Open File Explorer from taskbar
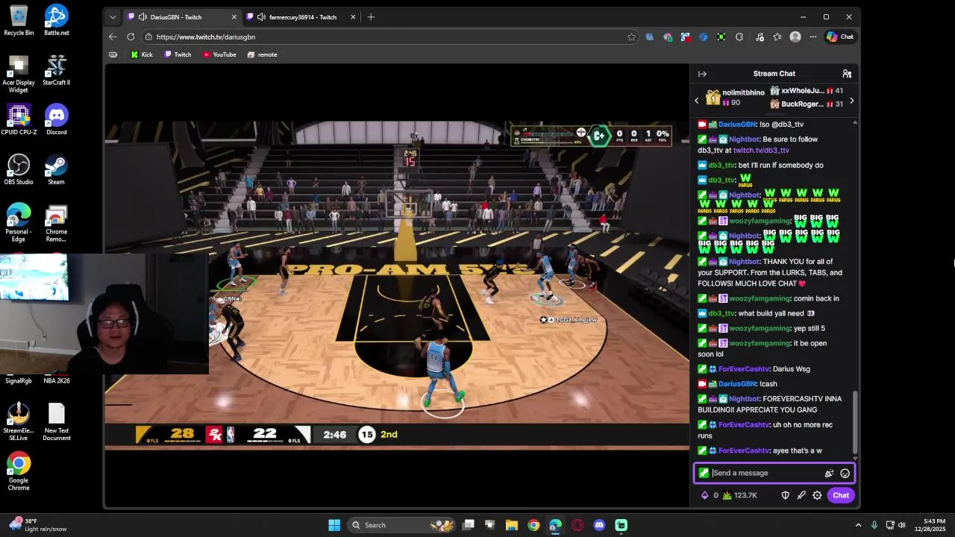 (512, 525)
